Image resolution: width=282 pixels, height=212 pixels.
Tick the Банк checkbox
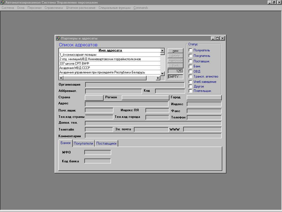190,66
